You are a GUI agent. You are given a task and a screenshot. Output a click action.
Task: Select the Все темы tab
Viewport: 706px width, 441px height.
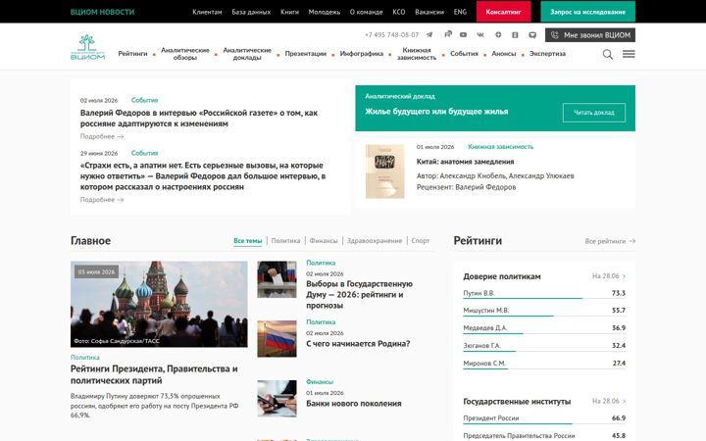248,241
